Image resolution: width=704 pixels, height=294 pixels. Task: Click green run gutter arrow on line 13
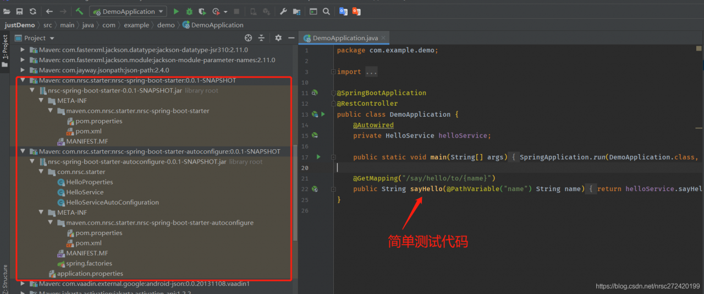(x=323, y=114)
